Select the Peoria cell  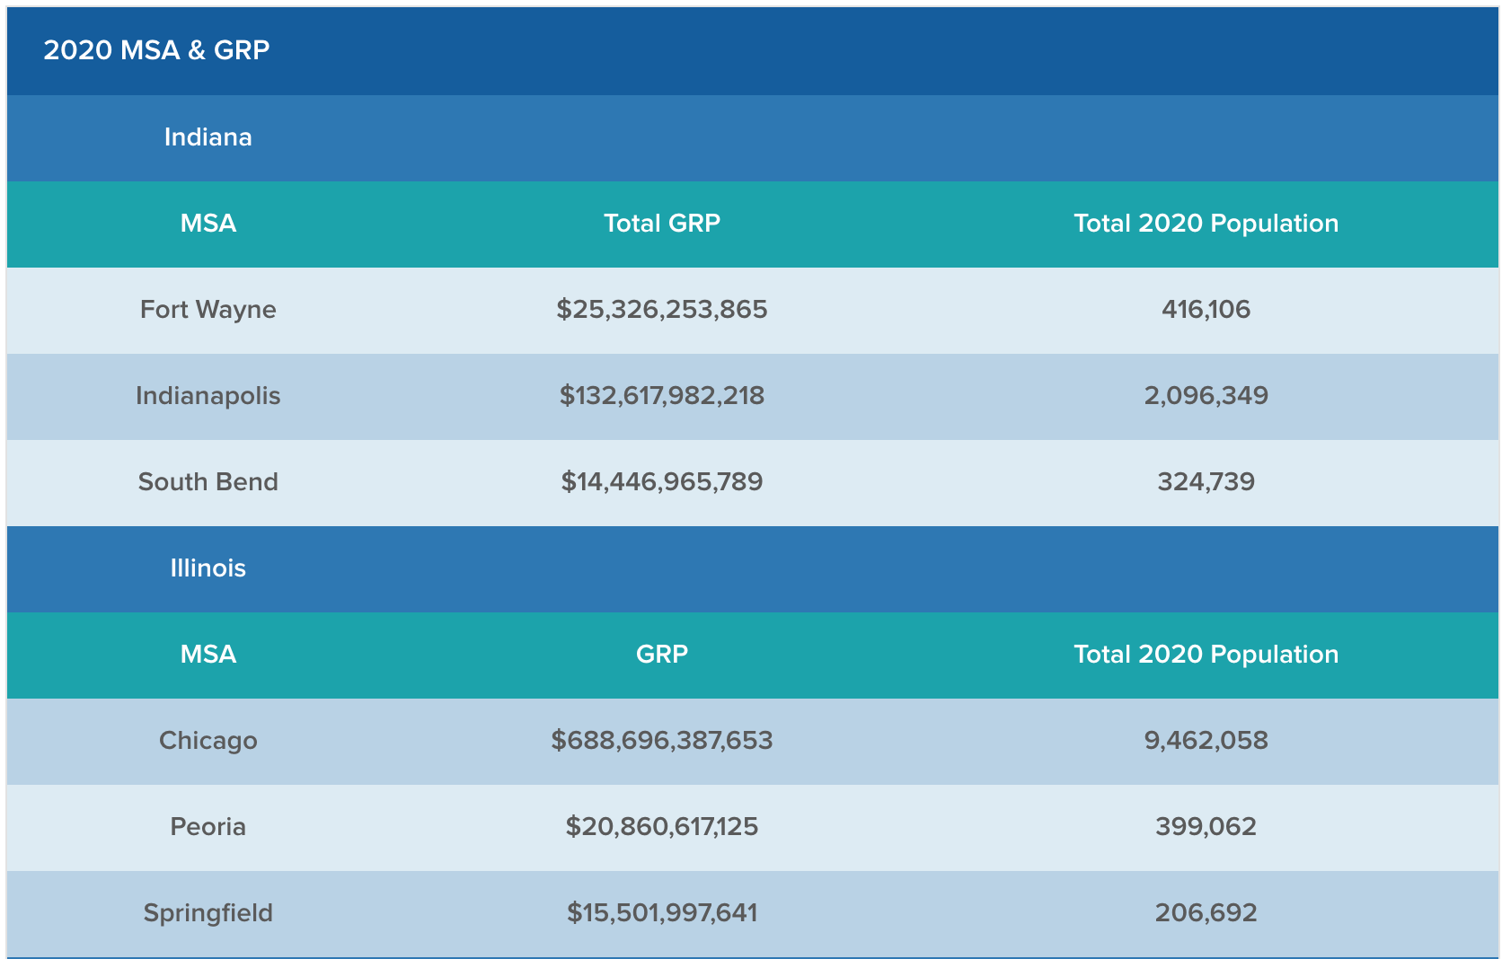coord(208,827)
